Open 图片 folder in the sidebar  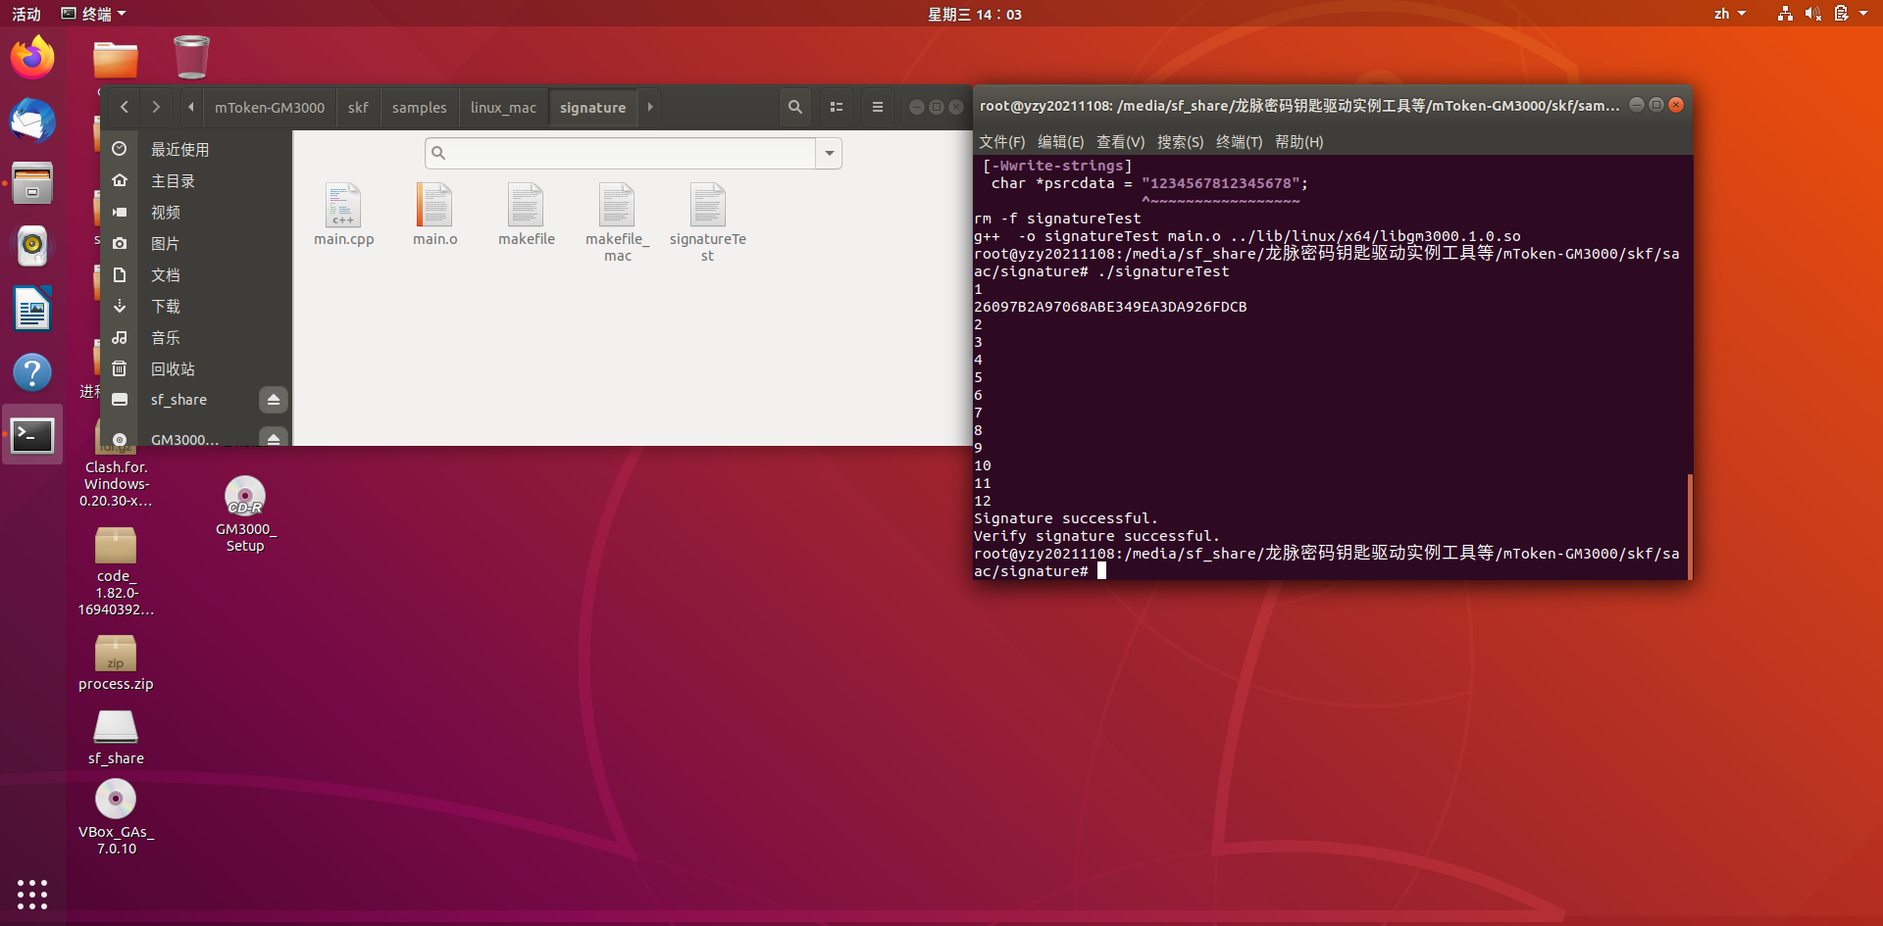196,243
